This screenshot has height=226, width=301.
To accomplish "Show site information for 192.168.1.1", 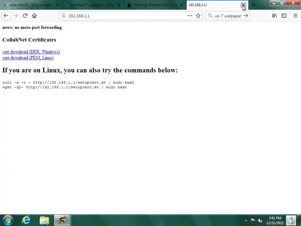I will click(64, 16).
